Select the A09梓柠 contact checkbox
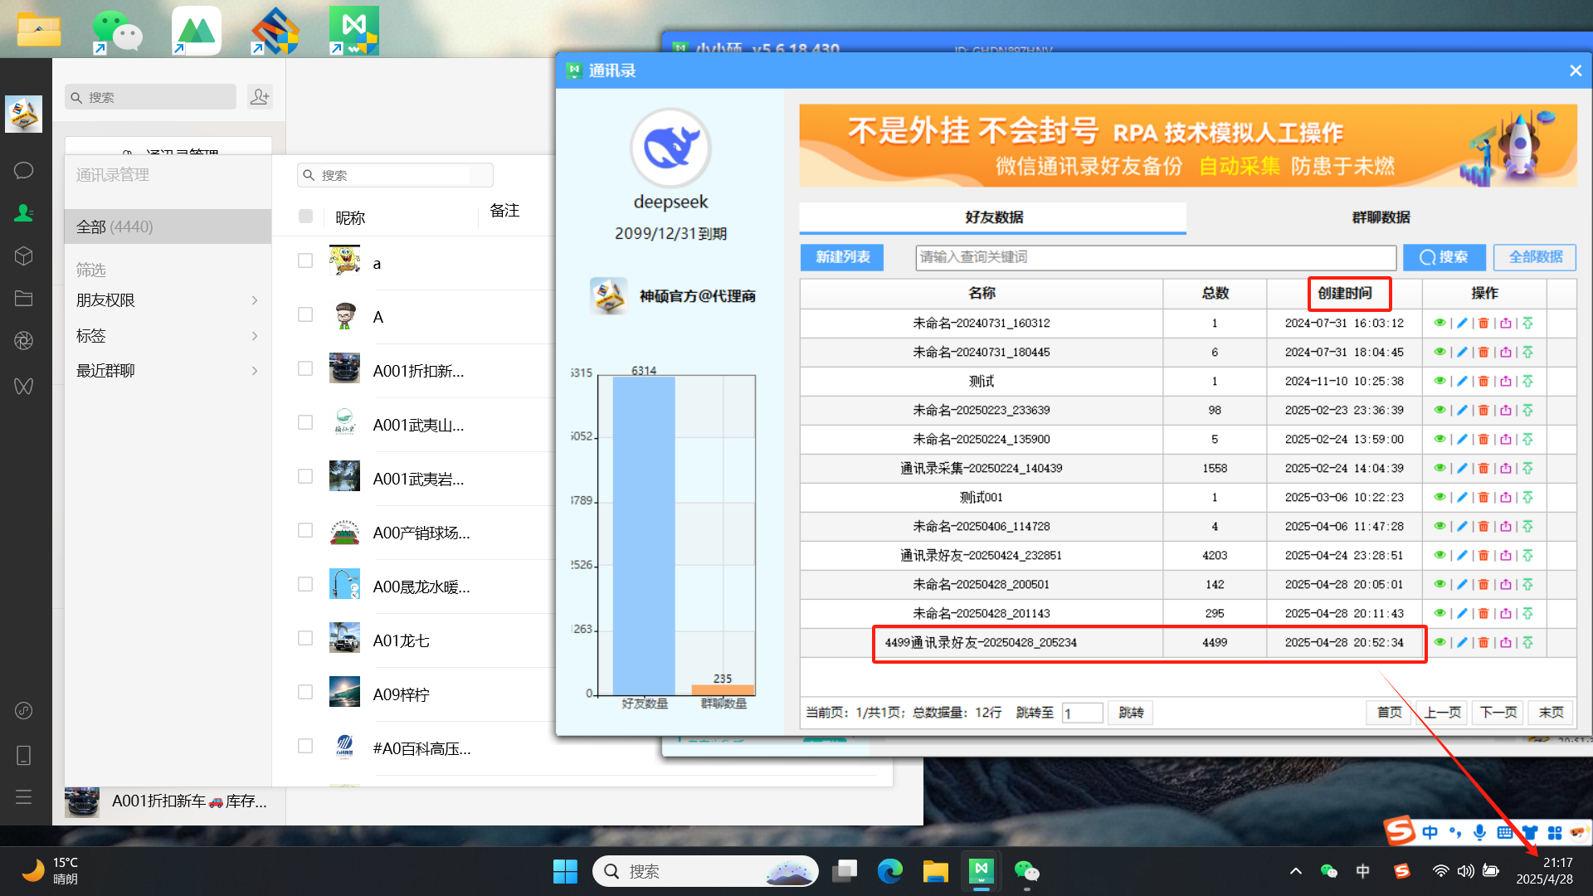The image size is (1593, 896). (x=305, y=692)
